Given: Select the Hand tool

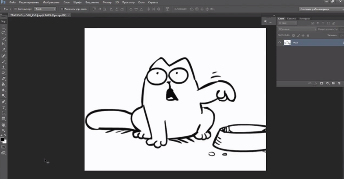Looking at the screenshot, I should pos(3,125).
